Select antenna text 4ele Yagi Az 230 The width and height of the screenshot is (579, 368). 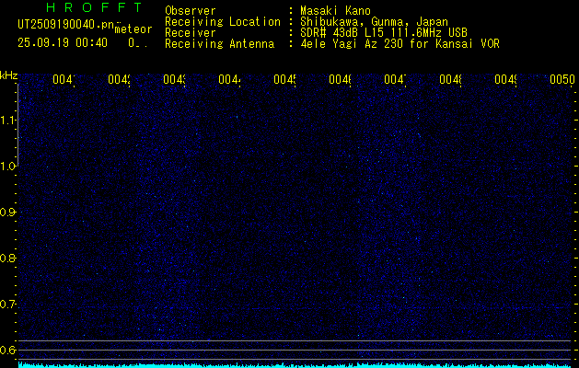pos(353,44)
